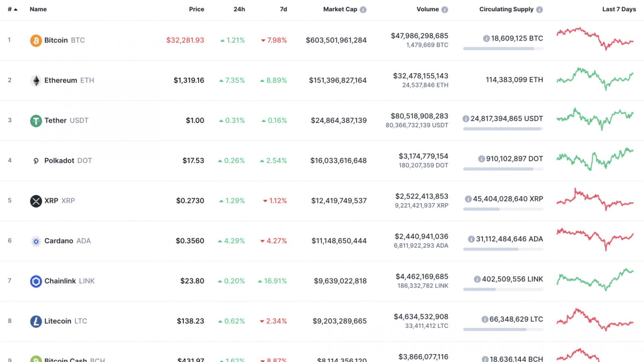Sort by the Volume column header
Image resolution: width=644 pixels, height=362 pixels.
(427, 9)
